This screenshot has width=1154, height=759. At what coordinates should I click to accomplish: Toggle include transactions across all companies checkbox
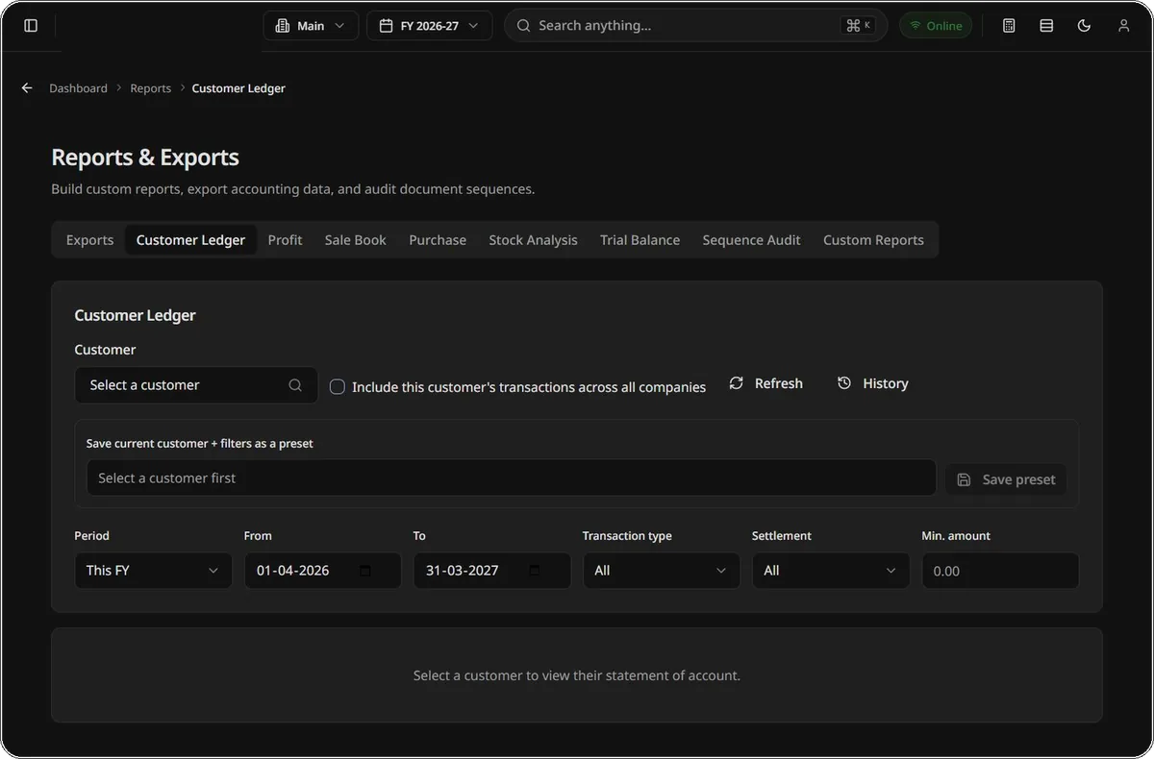tap(338, 386)
